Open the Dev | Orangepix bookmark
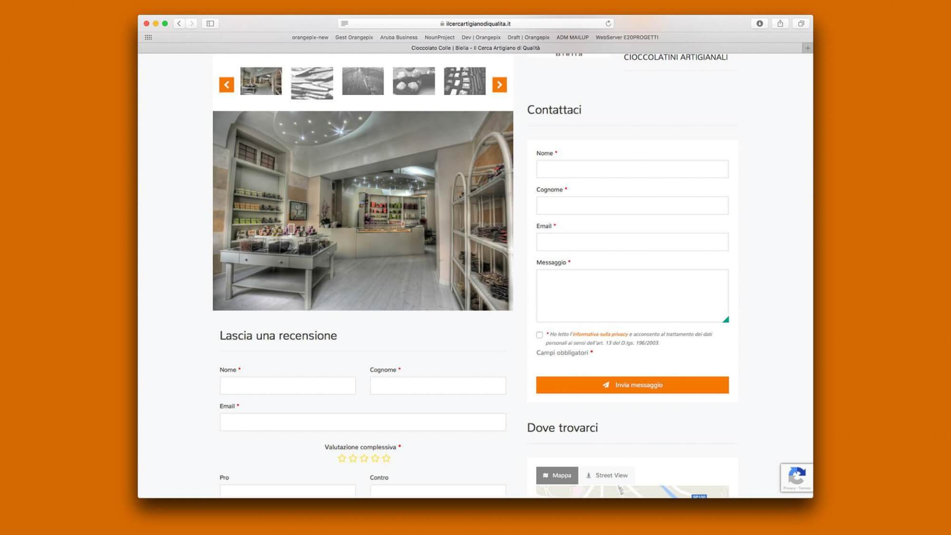 point(481,37)
